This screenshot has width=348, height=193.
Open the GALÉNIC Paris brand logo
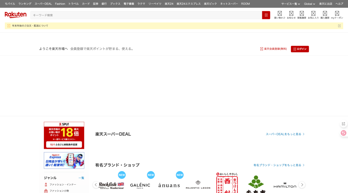140,186
